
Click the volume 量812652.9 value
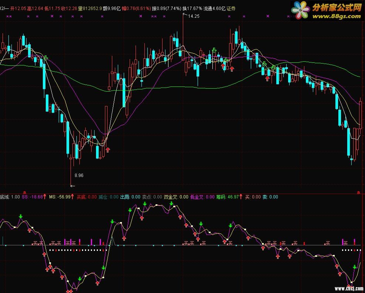(x=90, y=9)
